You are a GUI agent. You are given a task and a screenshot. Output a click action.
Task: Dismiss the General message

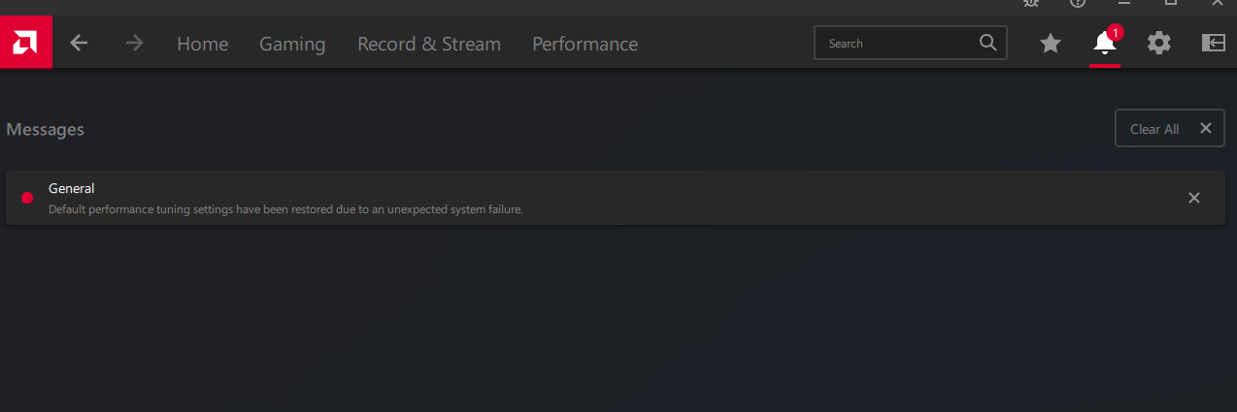coord(1194,198)
